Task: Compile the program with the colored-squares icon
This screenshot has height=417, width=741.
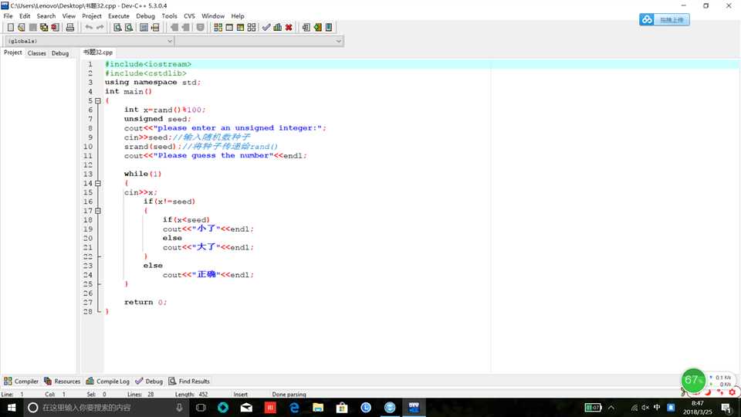Action: coord(218,28)
